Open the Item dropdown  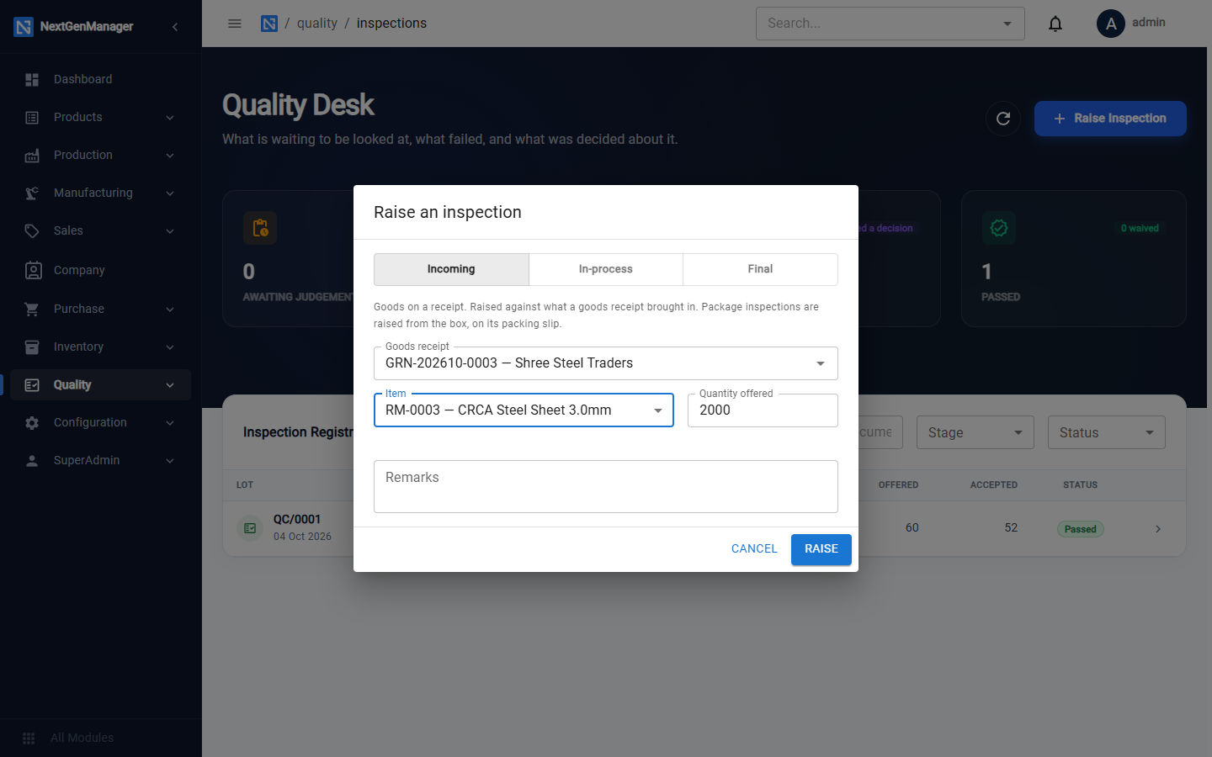(524, 410)
